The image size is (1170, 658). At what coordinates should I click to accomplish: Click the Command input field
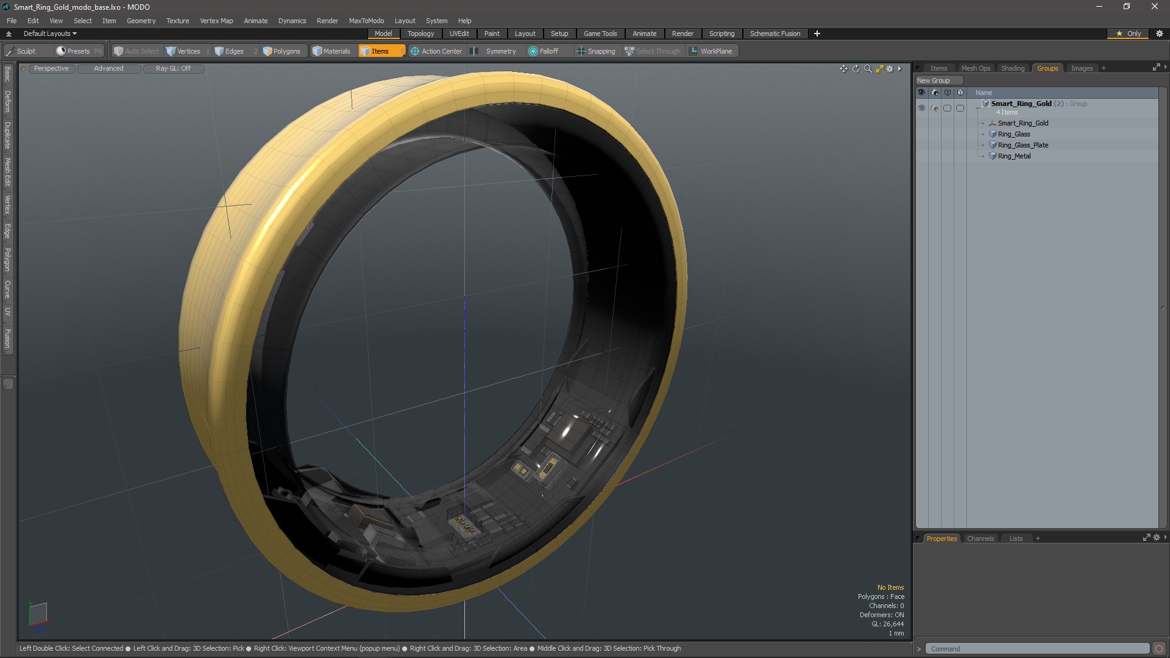tap(1036, 649)
